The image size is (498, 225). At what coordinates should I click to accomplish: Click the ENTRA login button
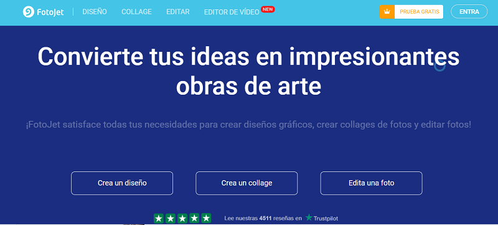[x=469, y=12]
